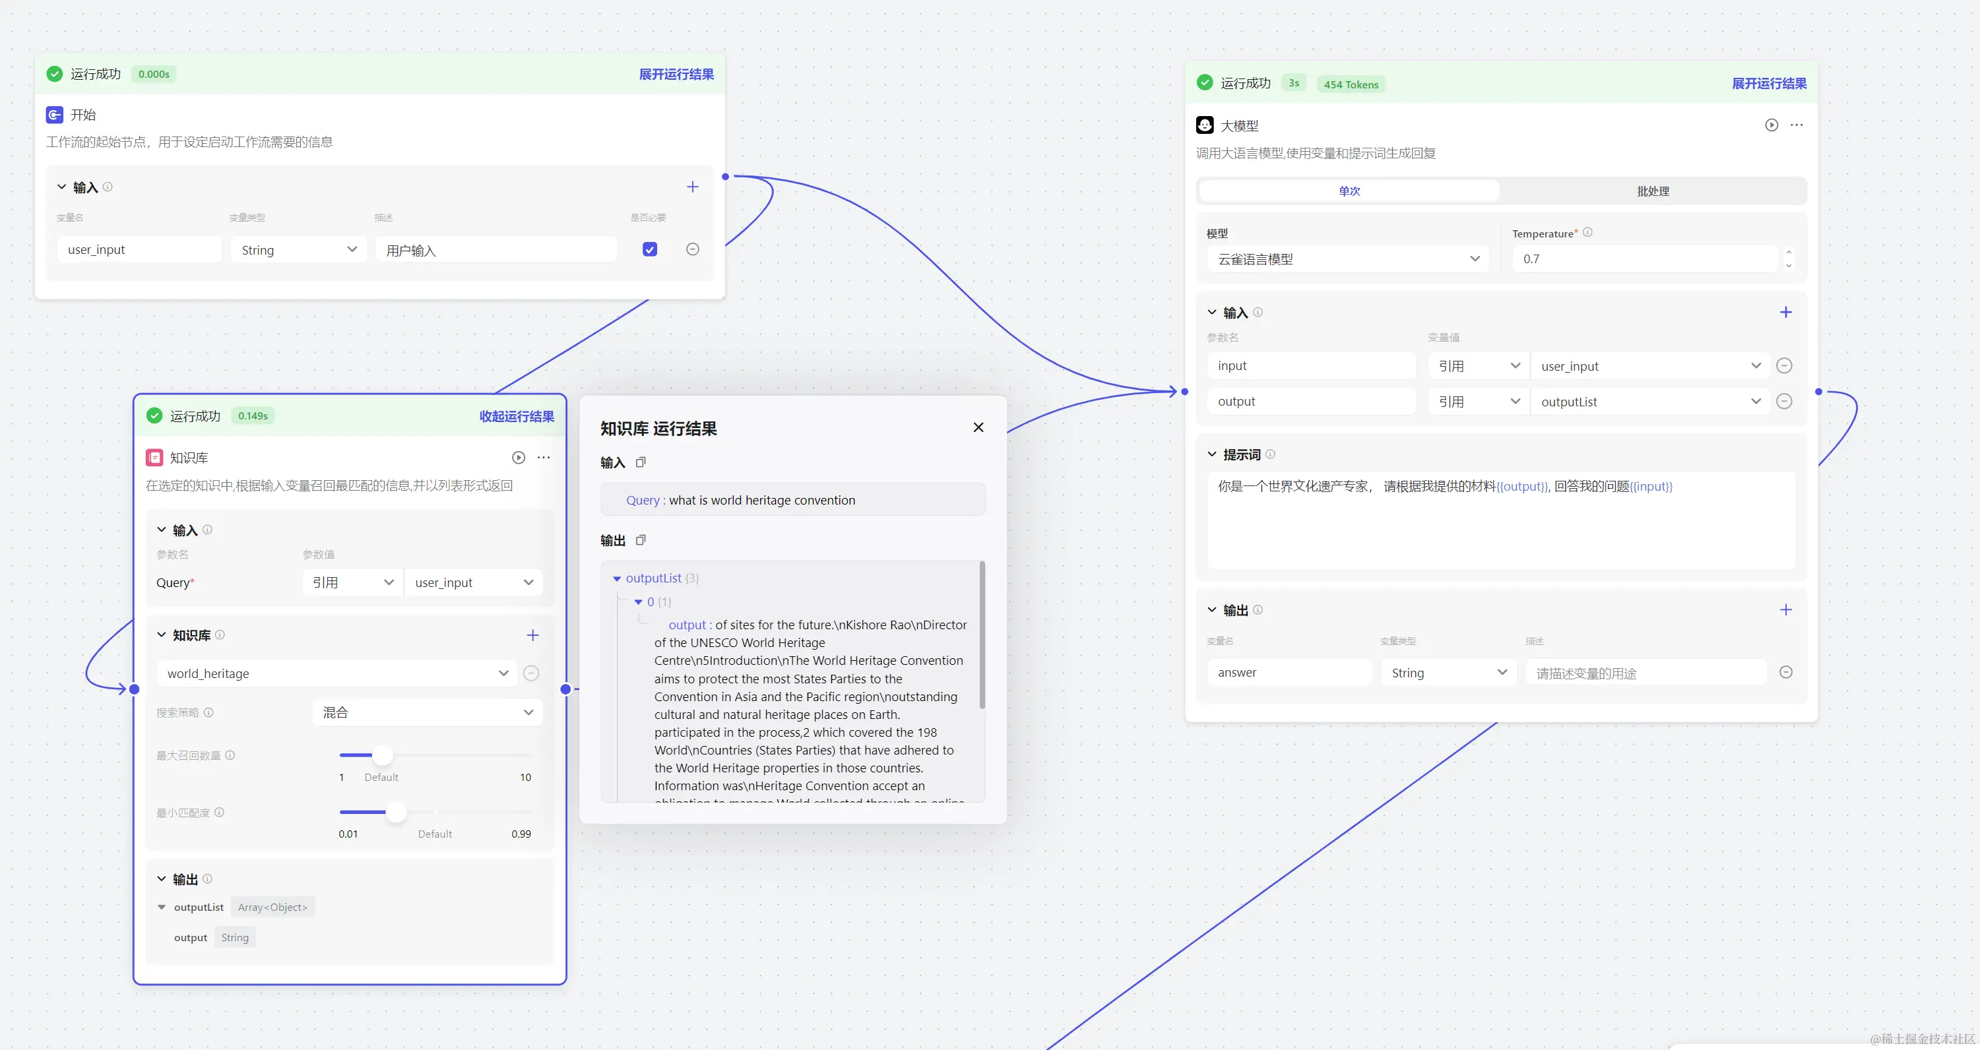Remove the output parameter row in 大模型

(x=1784, y=402)
